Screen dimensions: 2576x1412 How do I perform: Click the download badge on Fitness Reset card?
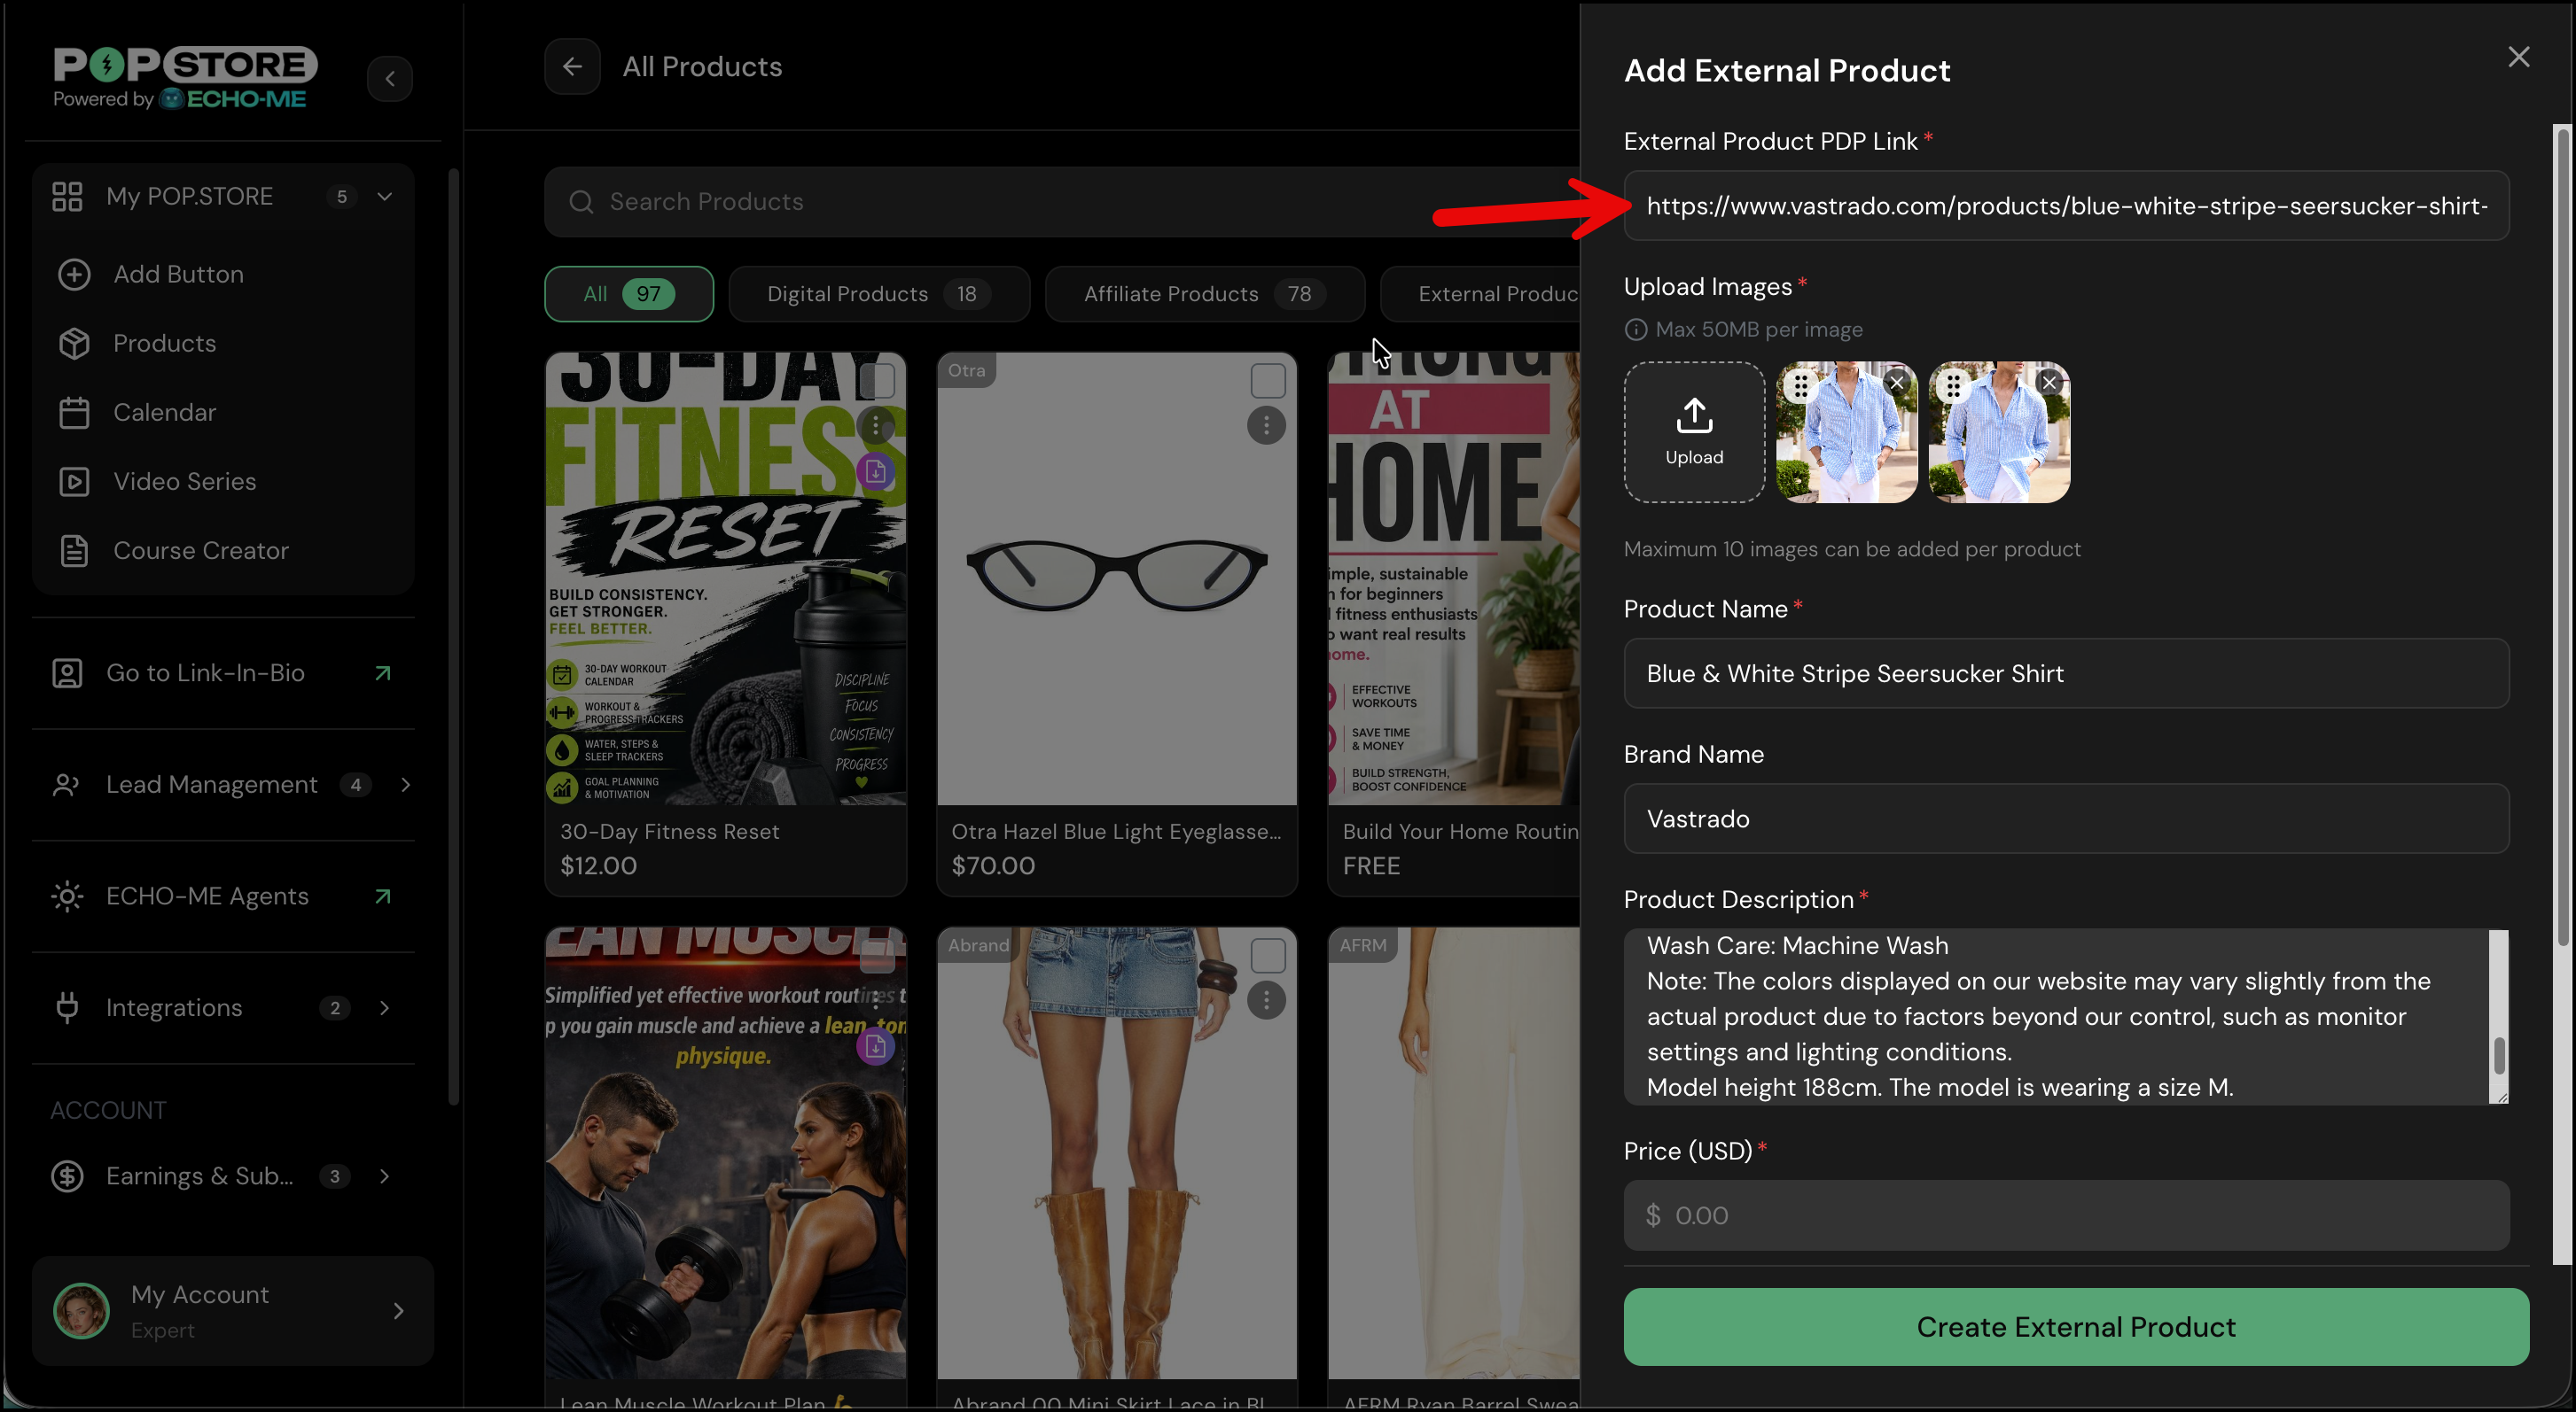[875, 471]
